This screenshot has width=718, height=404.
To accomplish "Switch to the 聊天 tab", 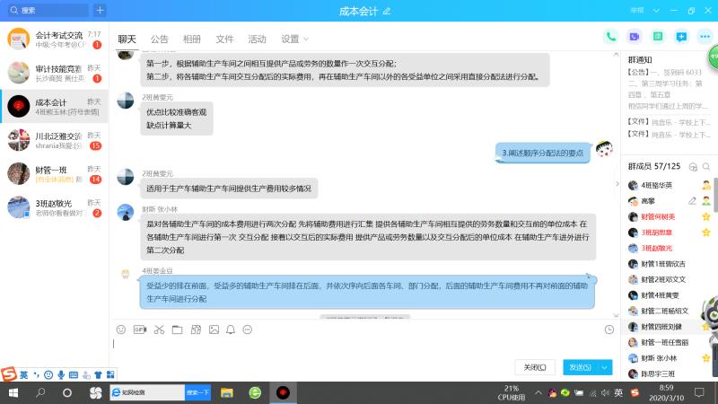I will pos(127,39).
